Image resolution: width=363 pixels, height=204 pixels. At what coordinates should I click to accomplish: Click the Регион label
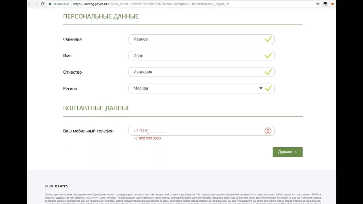coord(70,89)
